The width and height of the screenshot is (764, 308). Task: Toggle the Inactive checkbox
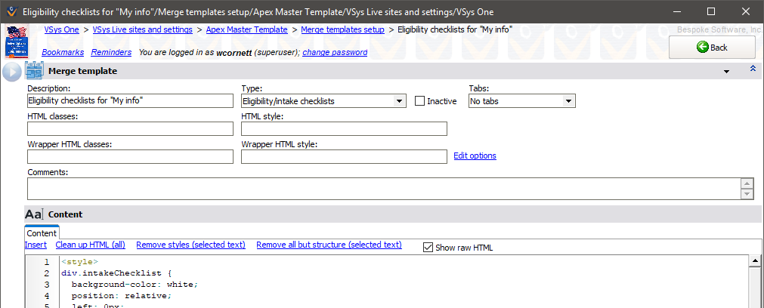coord(420,101)
